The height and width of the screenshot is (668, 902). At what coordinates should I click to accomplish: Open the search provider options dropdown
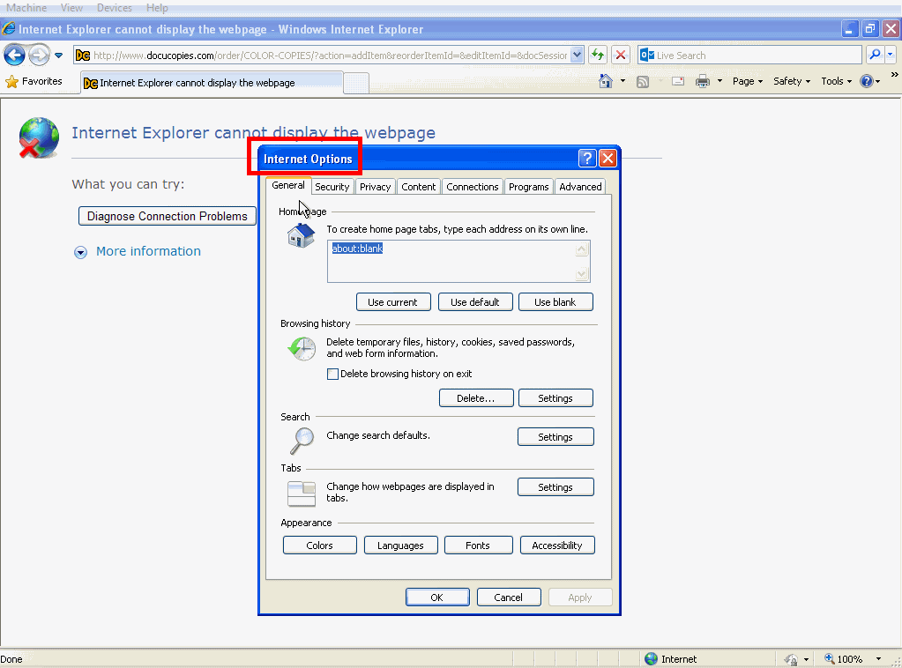[891, 55]
